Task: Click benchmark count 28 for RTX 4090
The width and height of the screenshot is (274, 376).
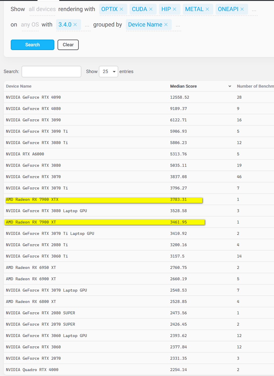Action: tap(239, 97)
